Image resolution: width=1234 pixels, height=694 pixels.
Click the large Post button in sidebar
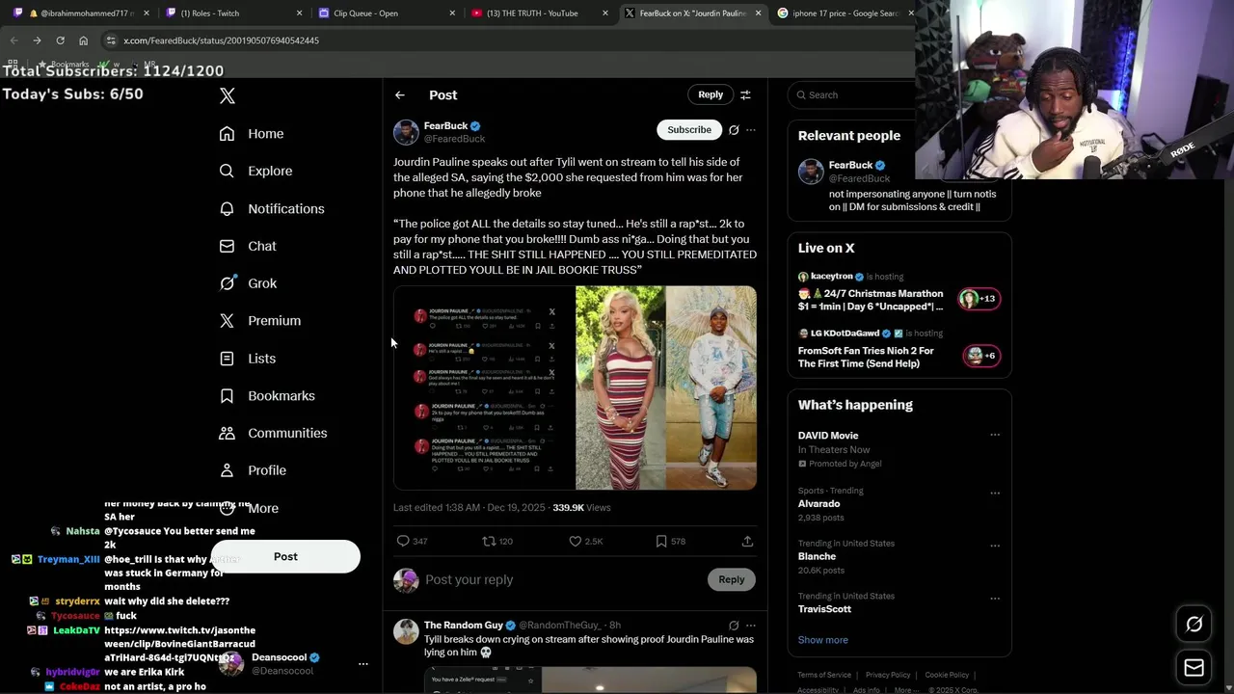(285, 556)
